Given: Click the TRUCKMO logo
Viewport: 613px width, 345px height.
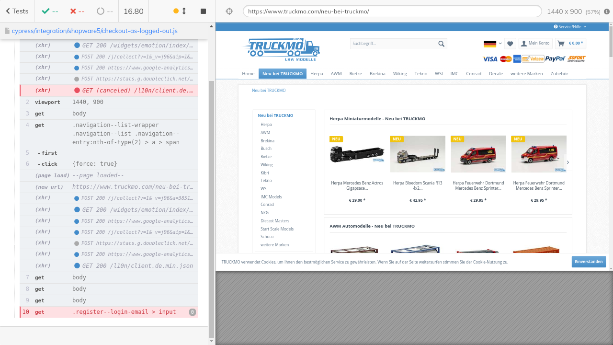Looking at the screenshot, I should pos(282,49).
